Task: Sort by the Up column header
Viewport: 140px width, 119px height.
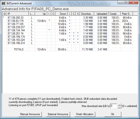Action: tap(41, 14)
